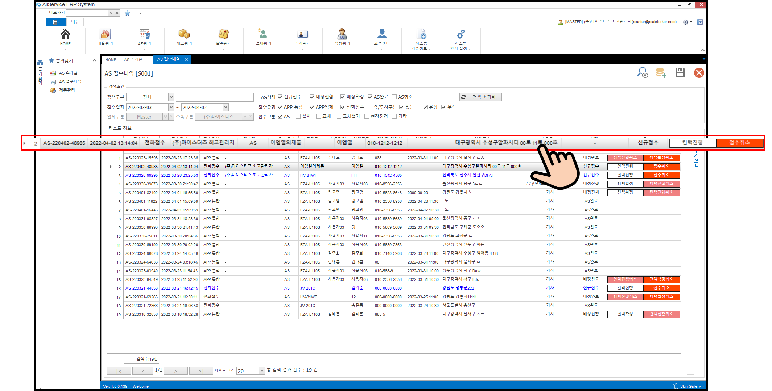Click the database add icon
The width and height of the screenshot is (772, 391).
tap(661, 73)
